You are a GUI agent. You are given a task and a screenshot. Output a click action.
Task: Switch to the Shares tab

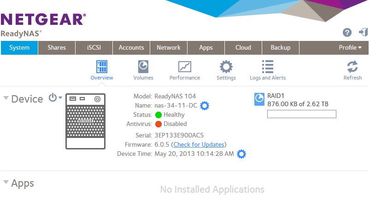(x=57, y=48)
